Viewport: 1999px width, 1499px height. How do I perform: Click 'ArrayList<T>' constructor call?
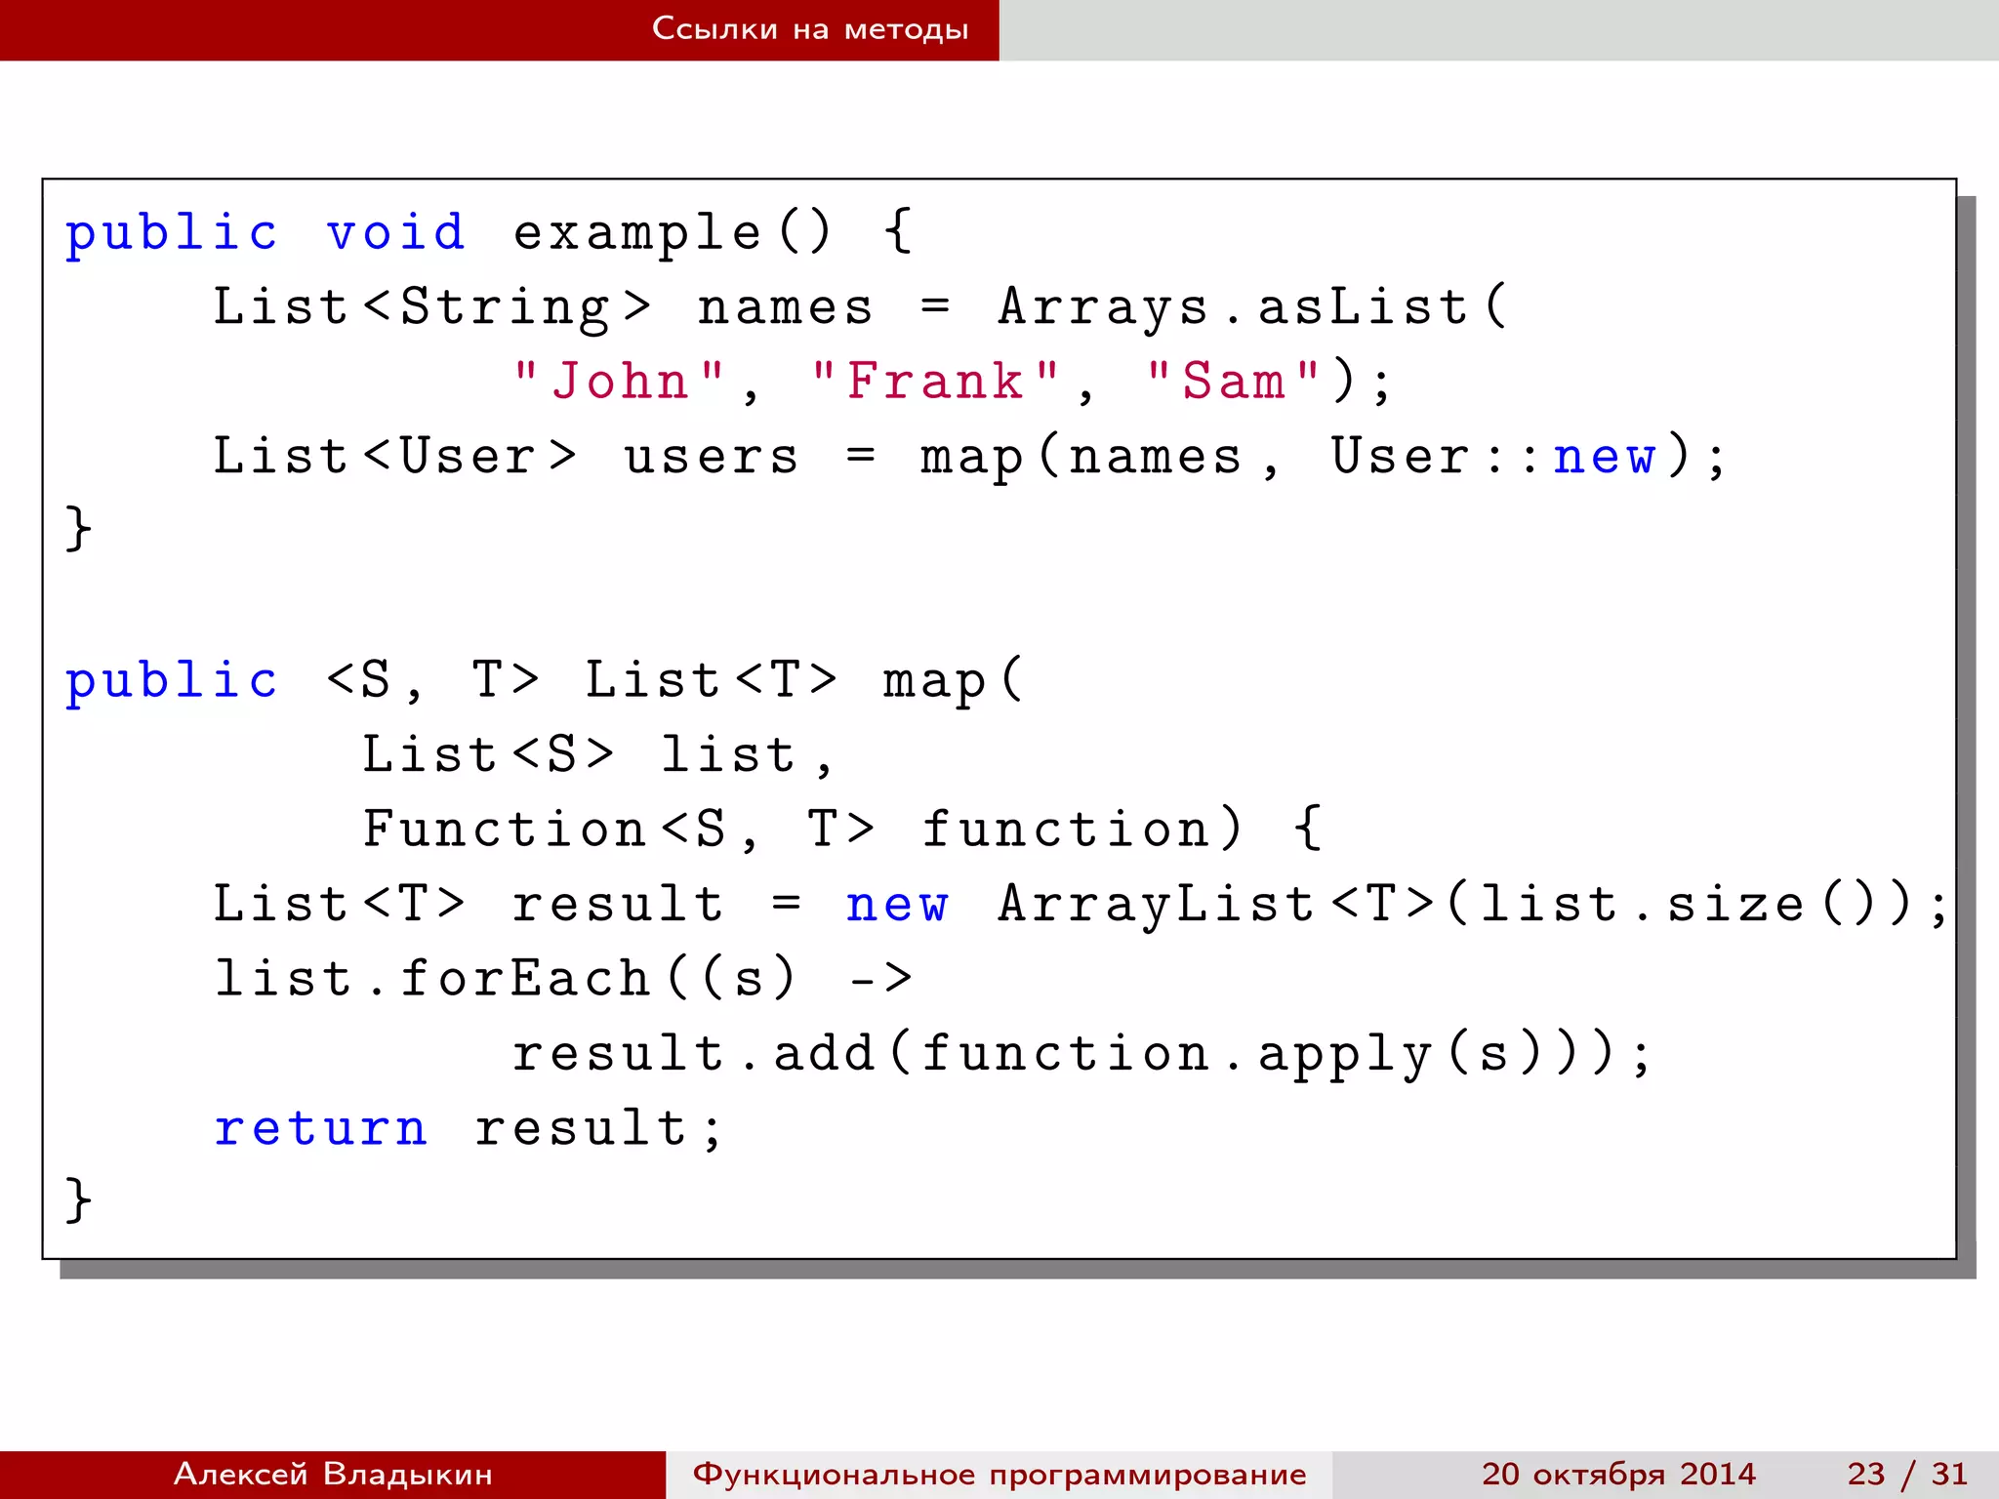pyautogui.click(x=1215, y=905)
